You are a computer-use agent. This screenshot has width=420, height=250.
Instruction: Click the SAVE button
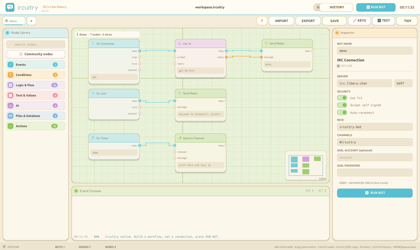[x=334, y=21]
